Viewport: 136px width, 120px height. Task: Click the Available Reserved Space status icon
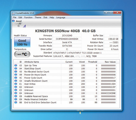click(x=16, y=96)
